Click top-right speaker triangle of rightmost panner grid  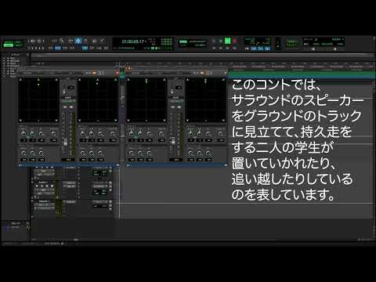click(223, 79)
